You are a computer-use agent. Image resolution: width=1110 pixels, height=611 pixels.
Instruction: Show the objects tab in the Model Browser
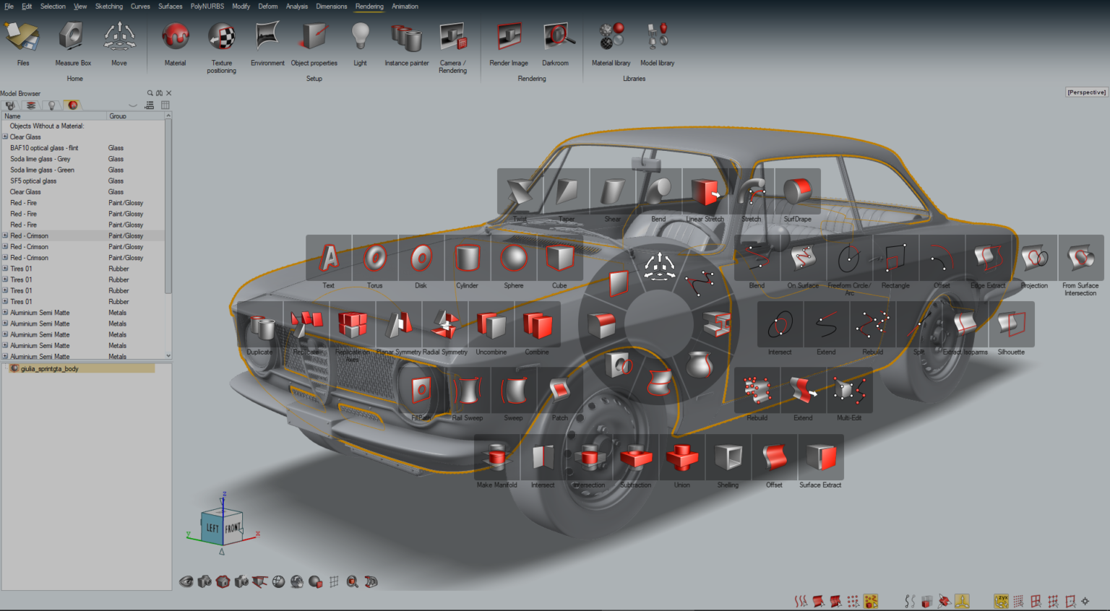(x=10, y=105)
